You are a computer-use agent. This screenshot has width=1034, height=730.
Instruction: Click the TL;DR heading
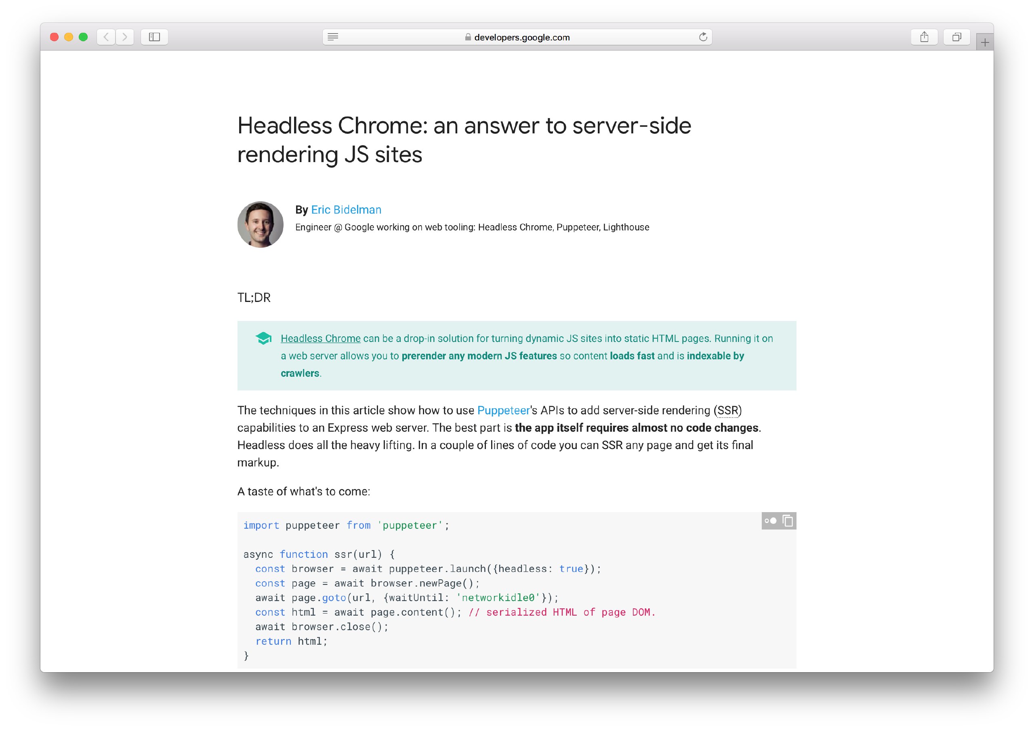[x=254, y=297]
